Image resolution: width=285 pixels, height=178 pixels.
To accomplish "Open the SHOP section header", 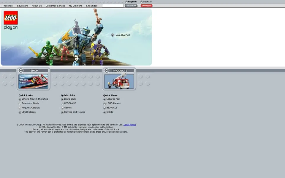I will [34, 71].
